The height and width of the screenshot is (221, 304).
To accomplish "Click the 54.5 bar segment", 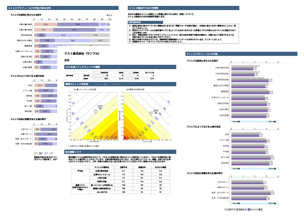I will (x=78, y=24).
